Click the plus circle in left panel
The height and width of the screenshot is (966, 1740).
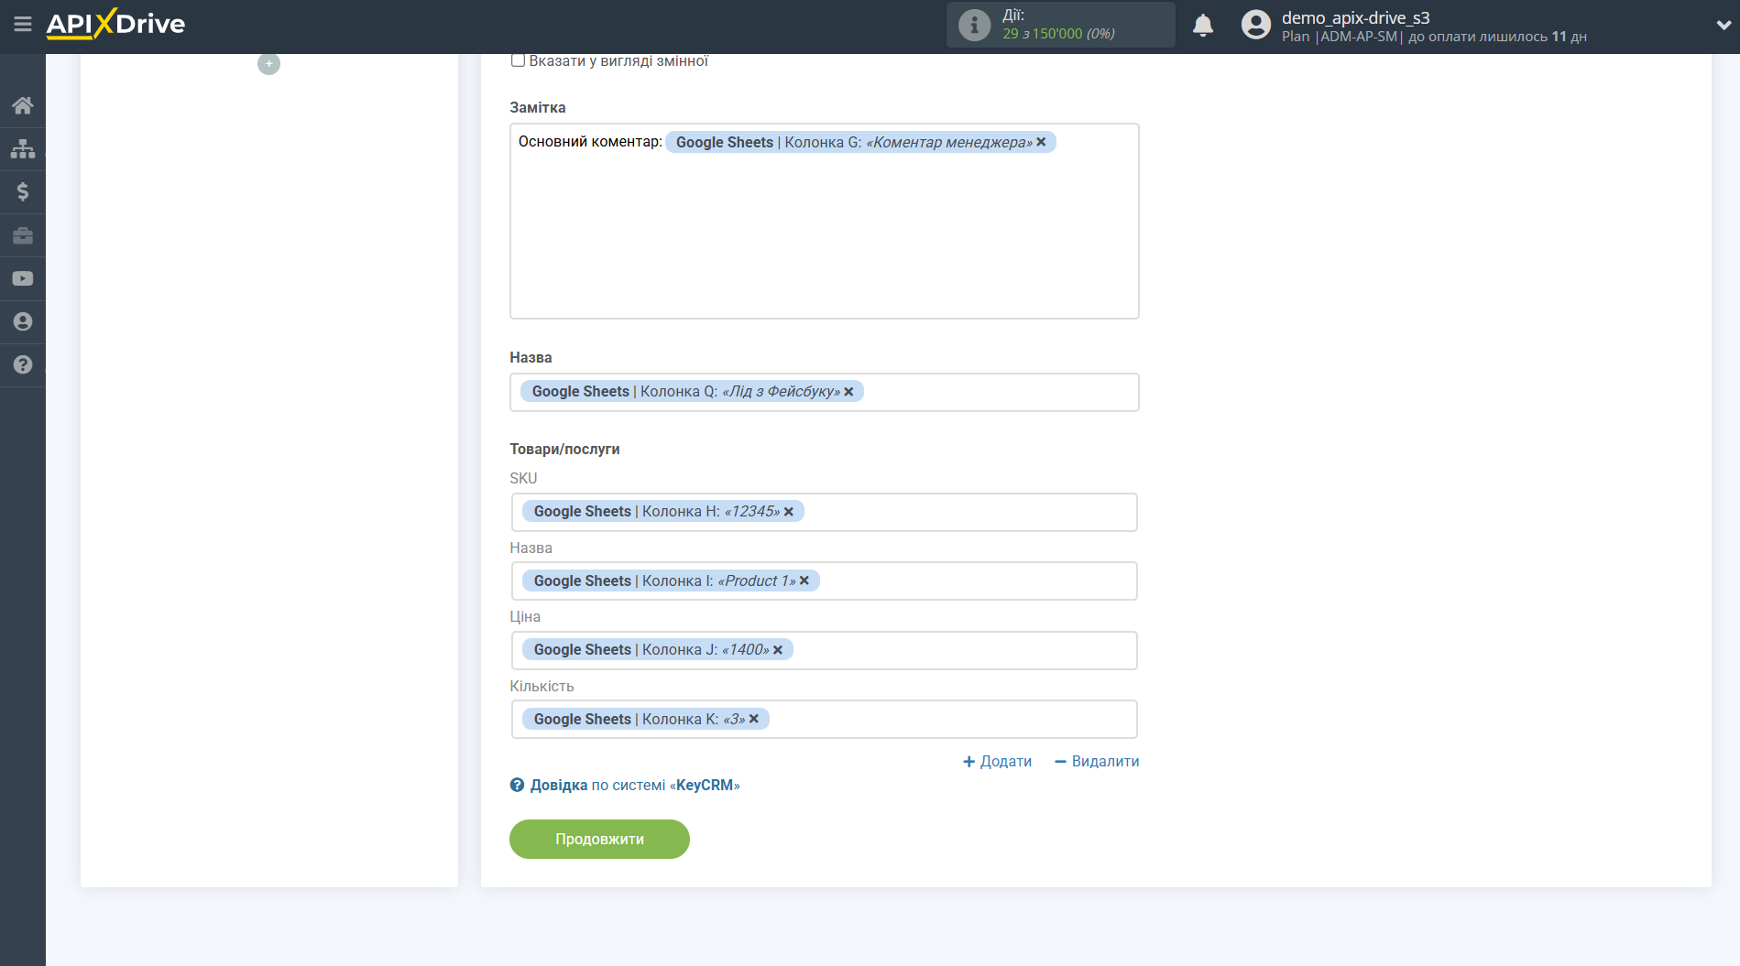tap(268, 64)
